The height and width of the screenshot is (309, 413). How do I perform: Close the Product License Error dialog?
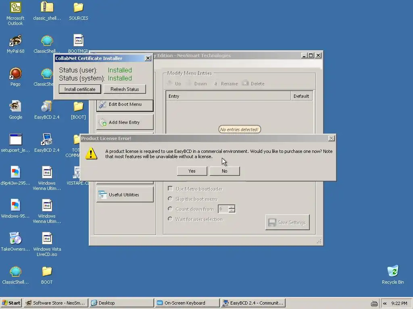[332, 138]
